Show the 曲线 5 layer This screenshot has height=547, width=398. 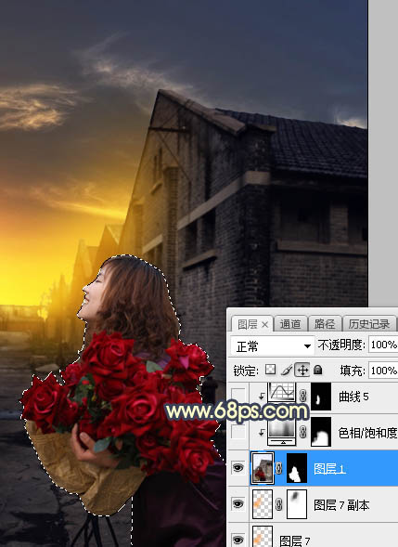click(238, 397)
